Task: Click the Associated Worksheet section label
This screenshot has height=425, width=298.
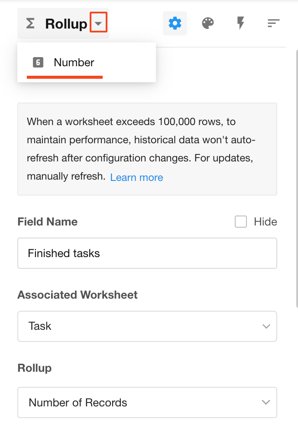Action: tap(78, 295)
